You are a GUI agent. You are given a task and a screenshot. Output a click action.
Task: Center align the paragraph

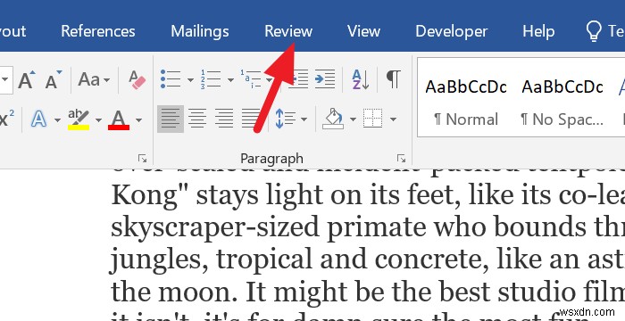point(197,119)
